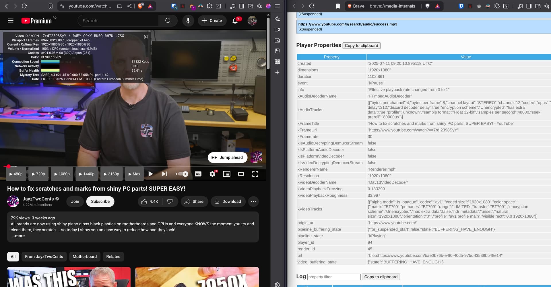This screenshot has height=287, width=551.
Task: Click the video progress bar scrubber
Action: pos(9,166)
